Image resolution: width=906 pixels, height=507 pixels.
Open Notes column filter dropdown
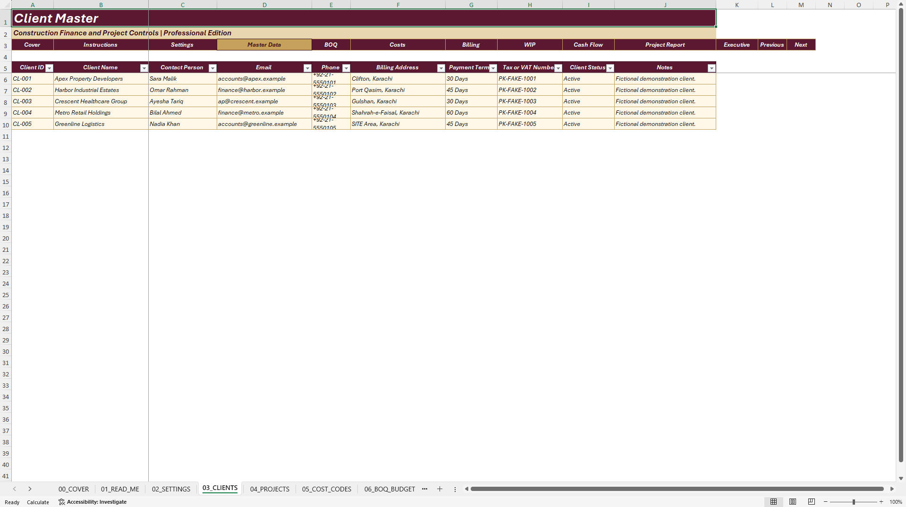point(711,68)
